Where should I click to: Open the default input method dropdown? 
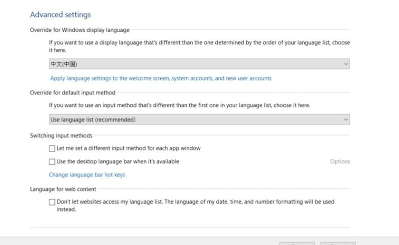[x=199, y=119]
